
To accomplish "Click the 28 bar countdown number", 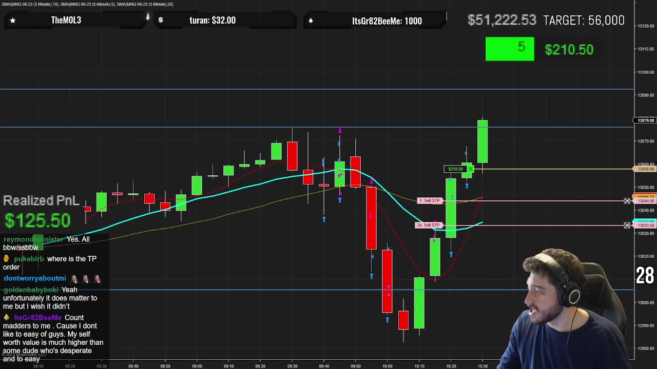I will [x=645, y=276].
